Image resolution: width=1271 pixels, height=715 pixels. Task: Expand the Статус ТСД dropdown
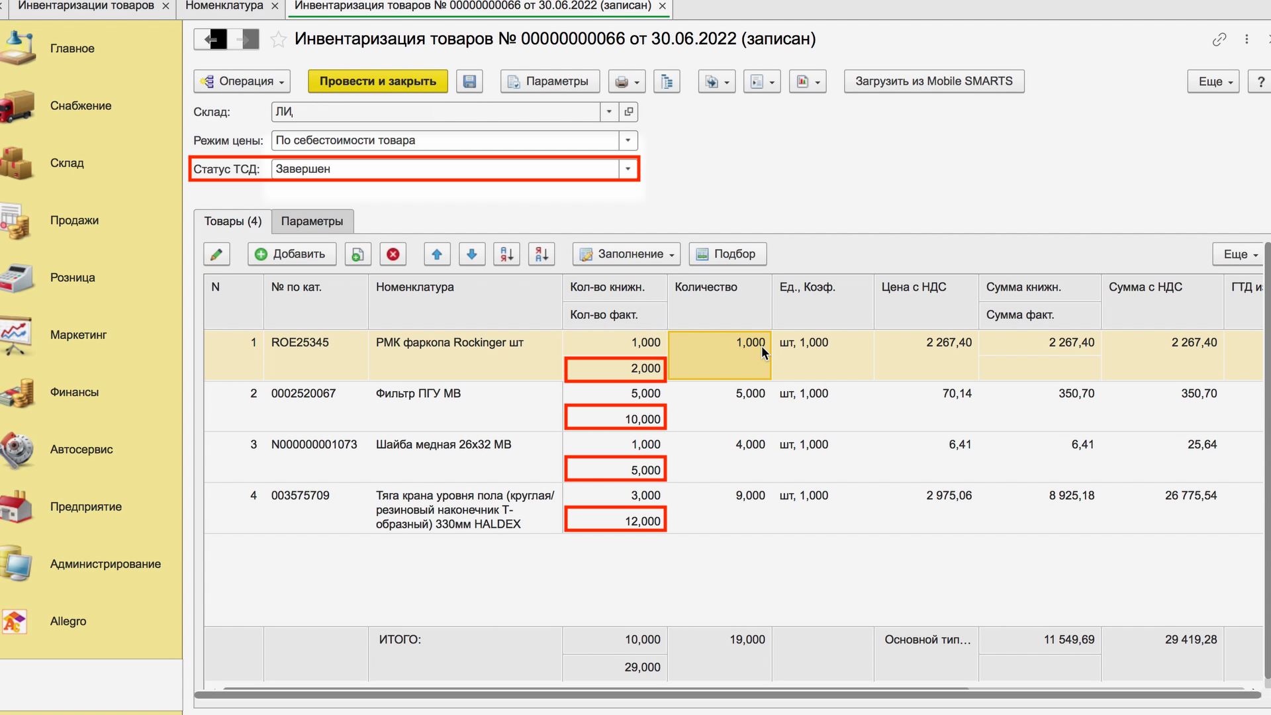pos(628,169)
